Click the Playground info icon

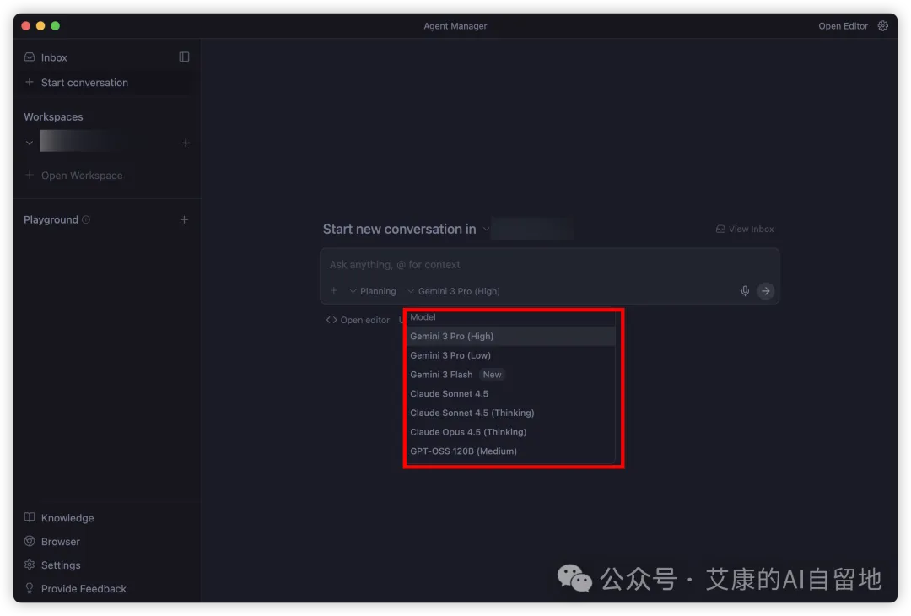tap(86, 219)
